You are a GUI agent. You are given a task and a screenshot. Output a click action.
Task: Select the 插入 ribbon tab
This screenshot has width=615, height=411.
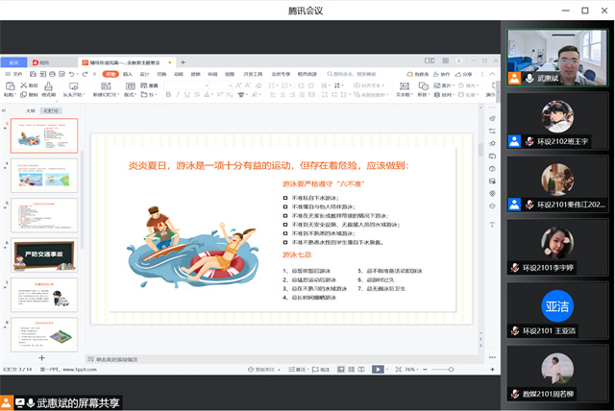pos(128,74)
